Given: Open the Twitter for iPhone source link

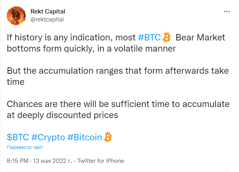Looking at the screenshot, I should (x=101, y=161).
